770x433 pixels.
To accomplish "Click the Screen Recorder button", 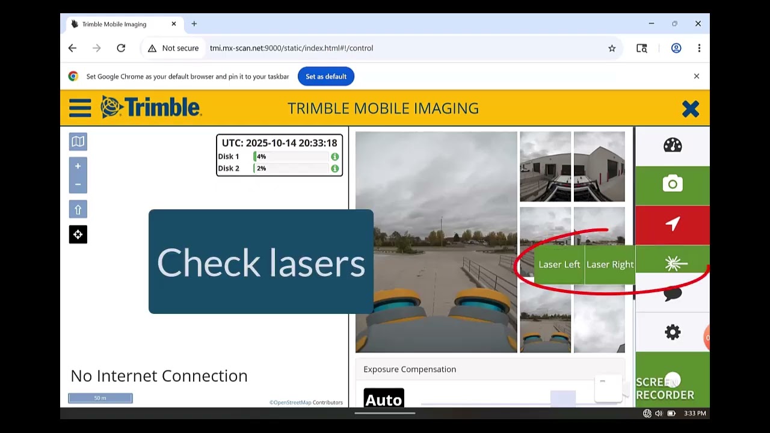I will 673,381.
